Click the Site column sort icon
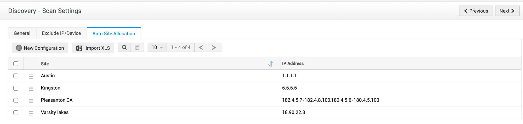The height and width of the screenshot is (124, 523). click(x=271, y=64)
